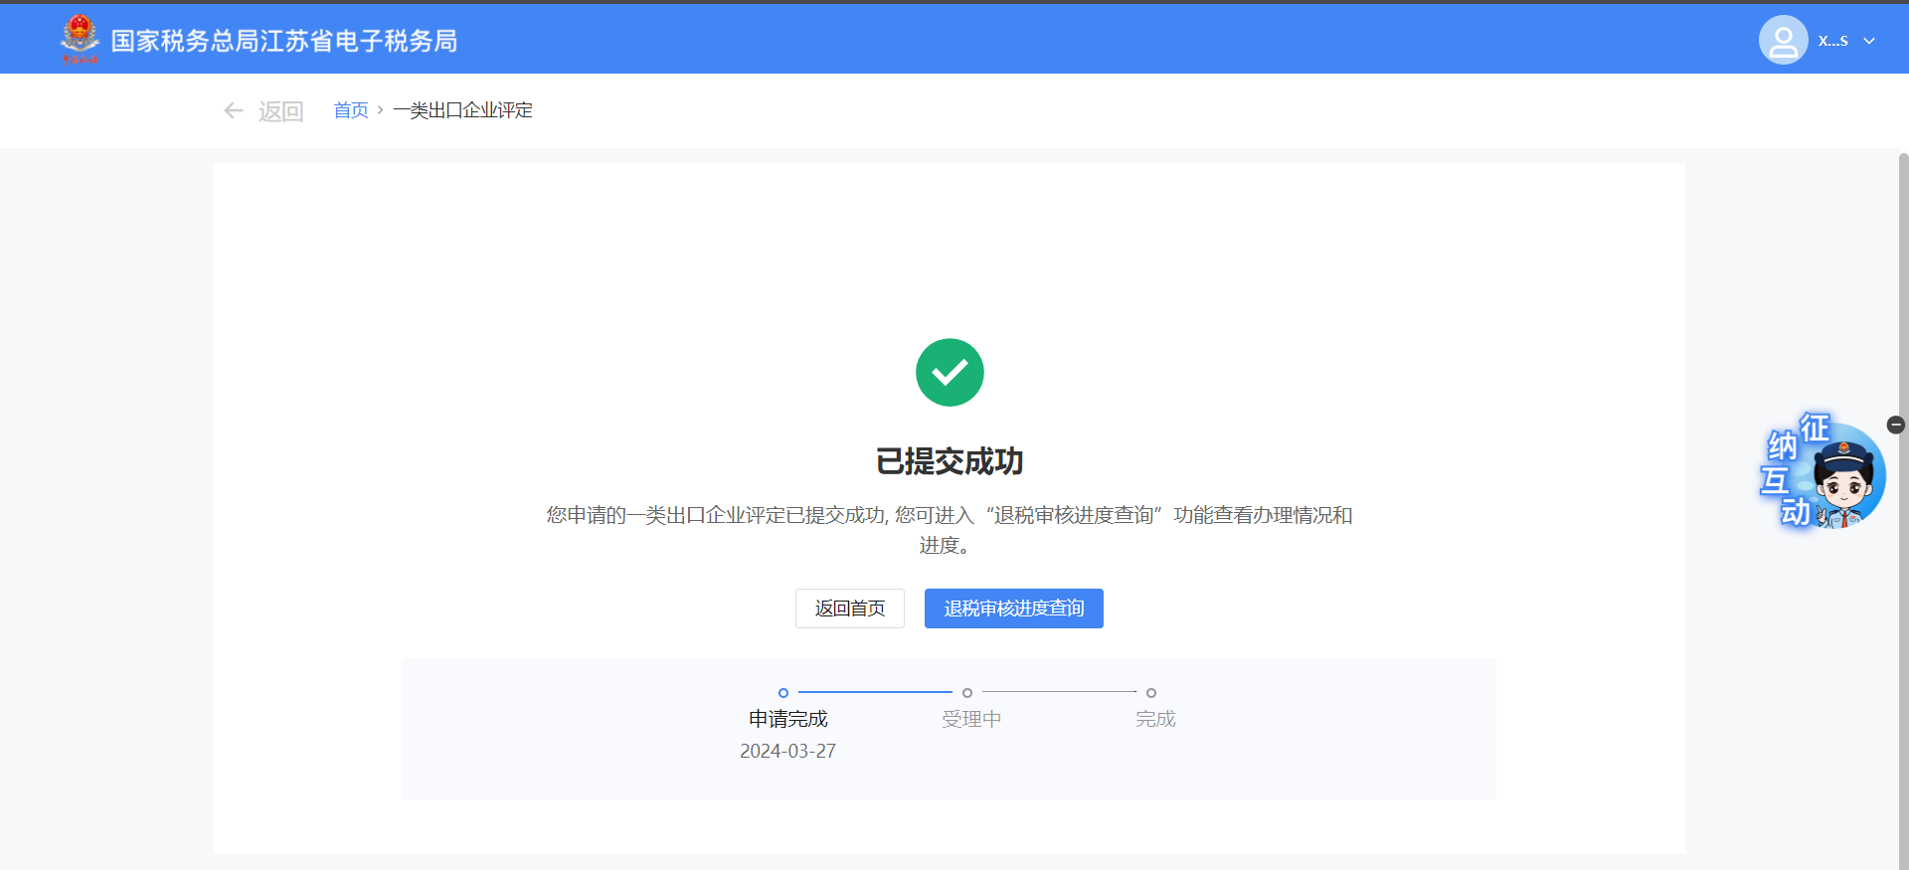The width and height of the screenshot is (1909, 870).
Task: Click the 国家税务总局江苏省电子税务局 site title
Action: pyautogui.click(x=283, y=41)
